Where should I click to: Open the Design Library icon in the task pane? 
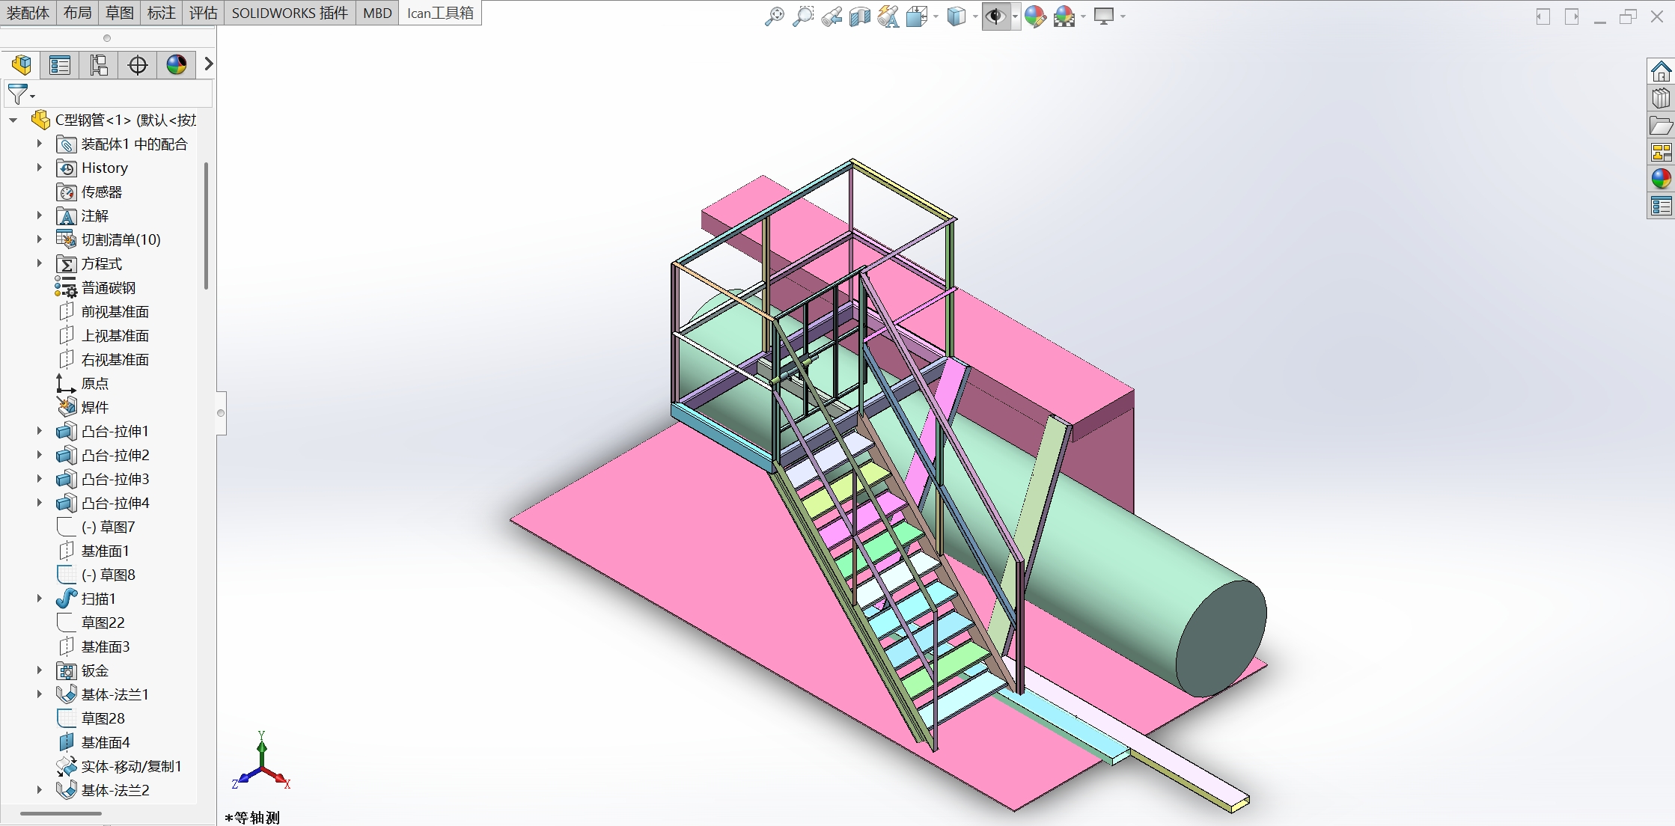pos(1661,98)
